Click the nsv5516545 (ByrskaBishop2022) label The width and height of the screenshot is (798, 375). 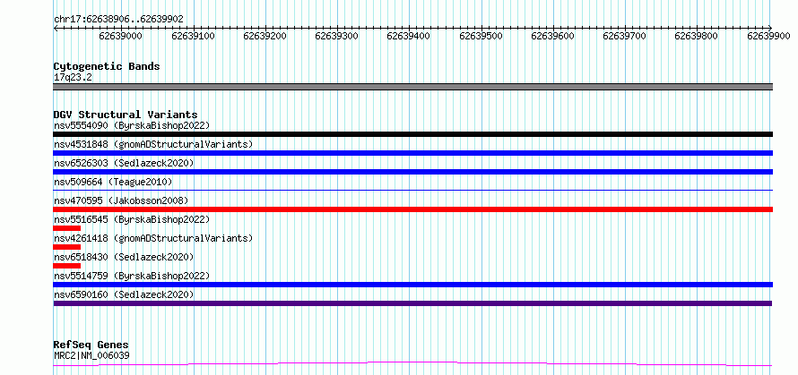tap(132, 219)
